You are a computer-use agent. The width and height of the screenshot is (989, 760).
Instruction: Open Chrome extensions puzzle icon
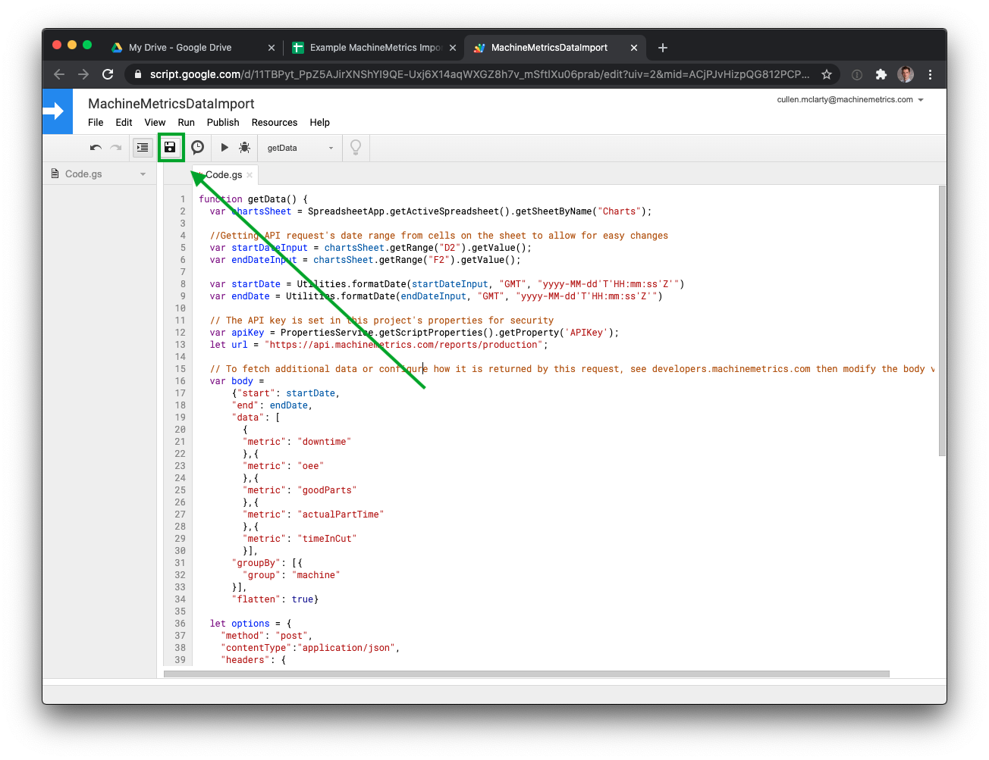[881, 74]
